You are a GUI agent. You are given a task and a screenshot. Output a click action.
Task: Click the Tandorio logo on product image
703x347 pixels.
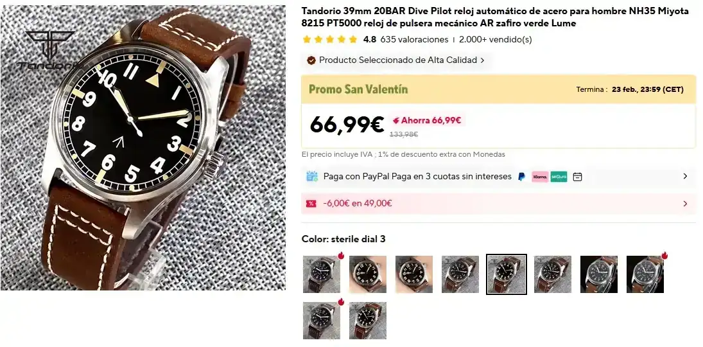[x=49, y=50]
